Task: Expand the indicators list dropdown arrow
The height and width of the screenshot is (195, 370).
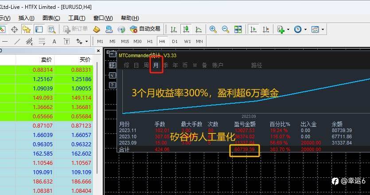Action: click(x=288, y=30)
